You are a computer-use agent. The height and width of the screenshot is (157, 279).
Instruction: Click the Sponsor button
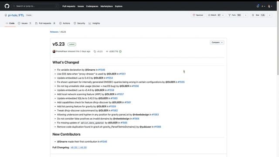198,15
